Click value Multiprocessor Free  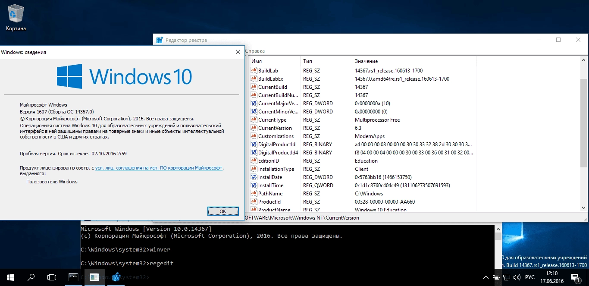377,119
